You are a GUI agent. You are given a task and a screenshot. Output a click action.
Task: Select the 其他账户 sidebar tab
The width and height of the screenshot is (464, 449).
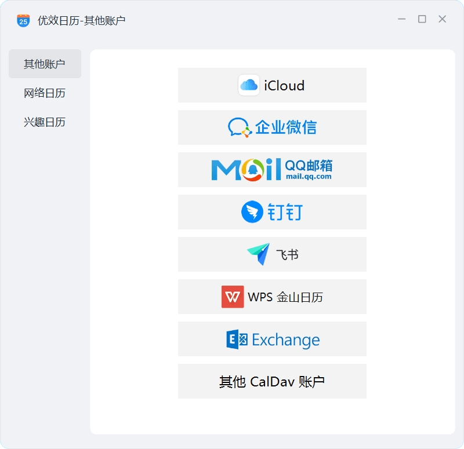click(x=45, y=64)
